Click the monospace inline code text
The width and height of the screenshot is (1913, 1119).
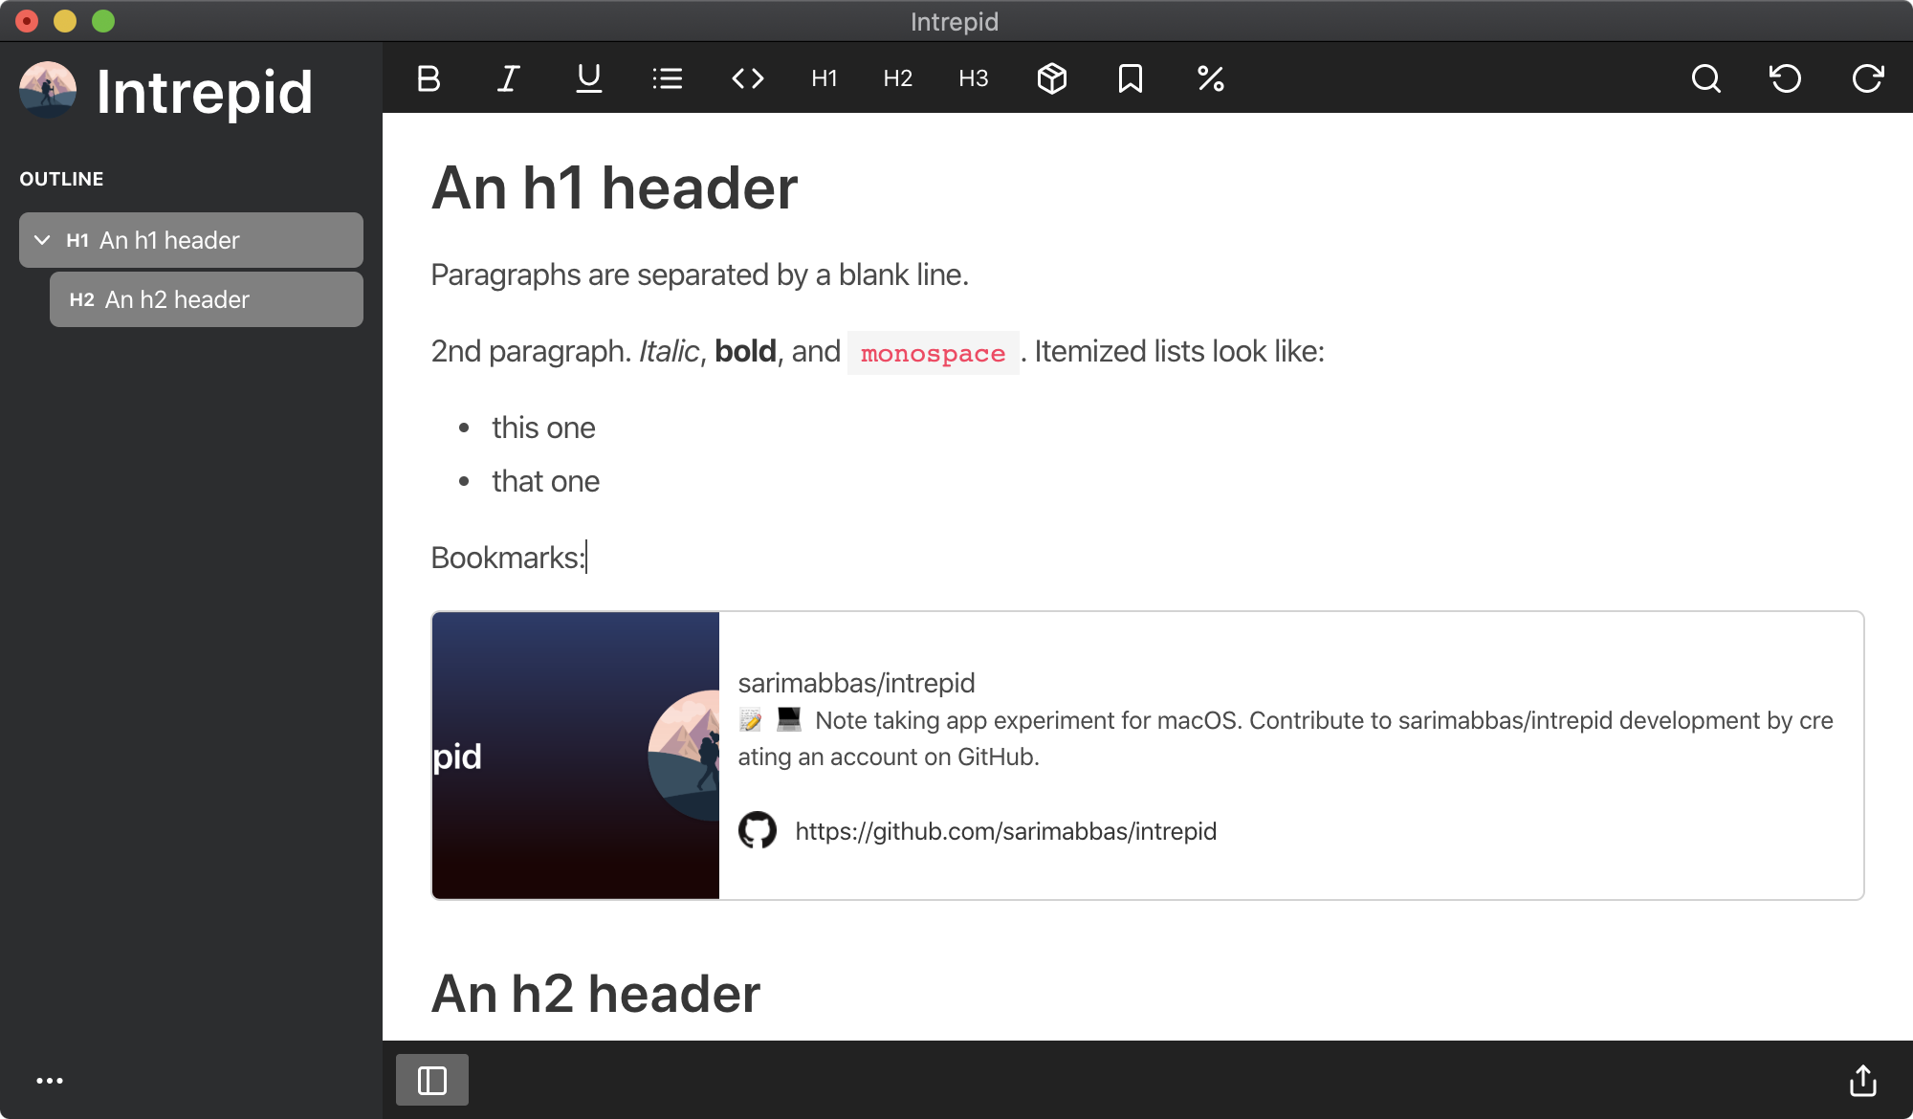click(x=934, y=353)
